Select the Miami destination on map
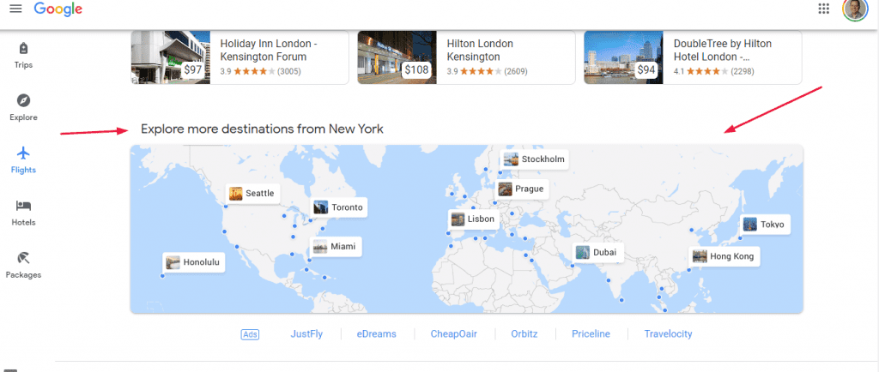Screen dimensions: 879x372 click(336, 247)
